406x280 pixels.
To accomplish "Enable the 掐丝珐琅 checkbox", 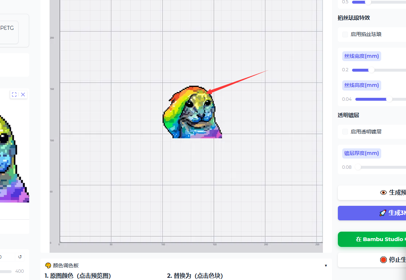I will [x=345, y=34].
